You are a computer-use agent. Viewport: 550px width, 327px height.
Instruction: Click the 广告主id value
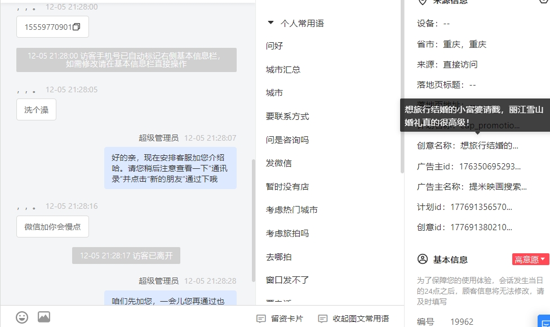[490, 167]
